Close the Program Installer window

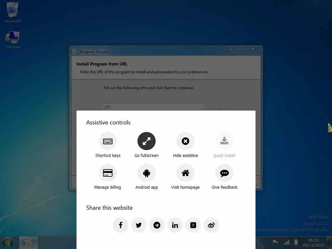click(x=253, y=49)
